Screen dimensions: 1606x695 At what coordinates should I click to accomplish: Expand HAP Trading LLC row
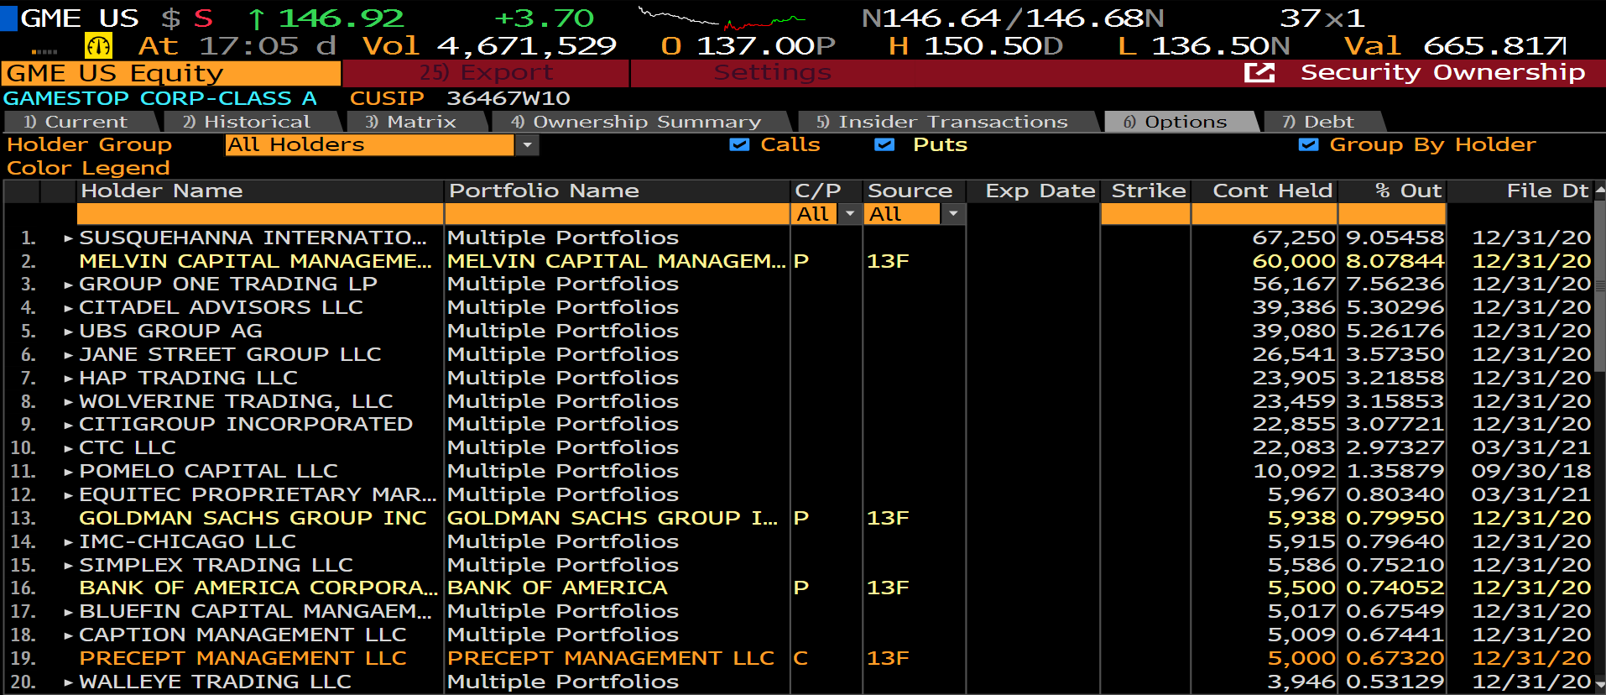click(x=69, y=379)
